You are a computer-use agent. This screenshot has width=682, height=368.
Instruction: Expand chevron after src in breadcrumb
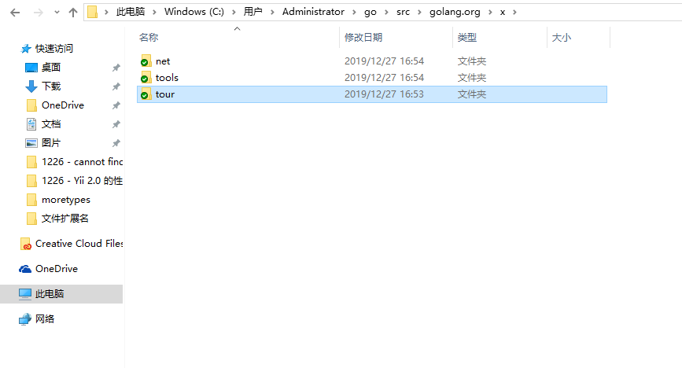(x=419, y=12)
